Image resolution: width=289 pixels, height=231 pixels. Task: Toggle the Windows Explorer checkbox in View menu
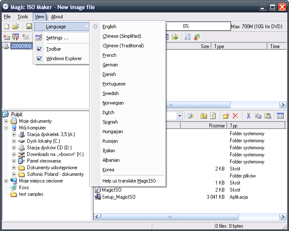pos(39,58)
